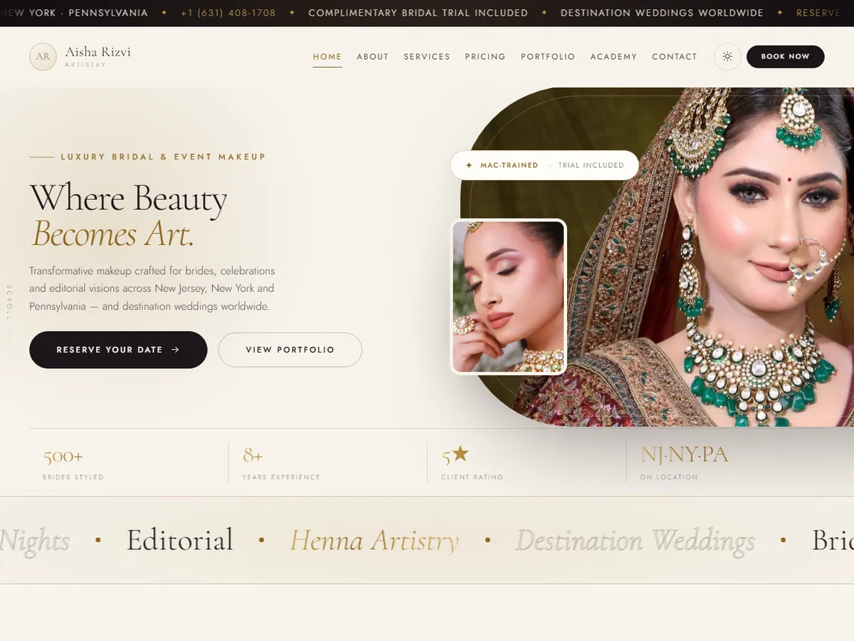Select Henna Artistry in the scrolling marquee

pyautogui.click(x=374, y=541)
